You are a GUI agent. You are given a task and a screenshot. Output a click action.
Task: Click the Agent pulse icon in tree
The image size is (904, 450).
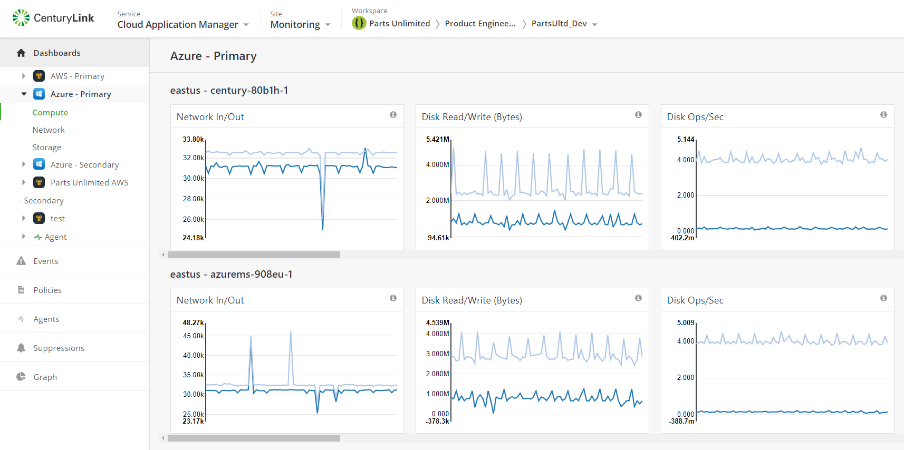(x=38, y=237)
